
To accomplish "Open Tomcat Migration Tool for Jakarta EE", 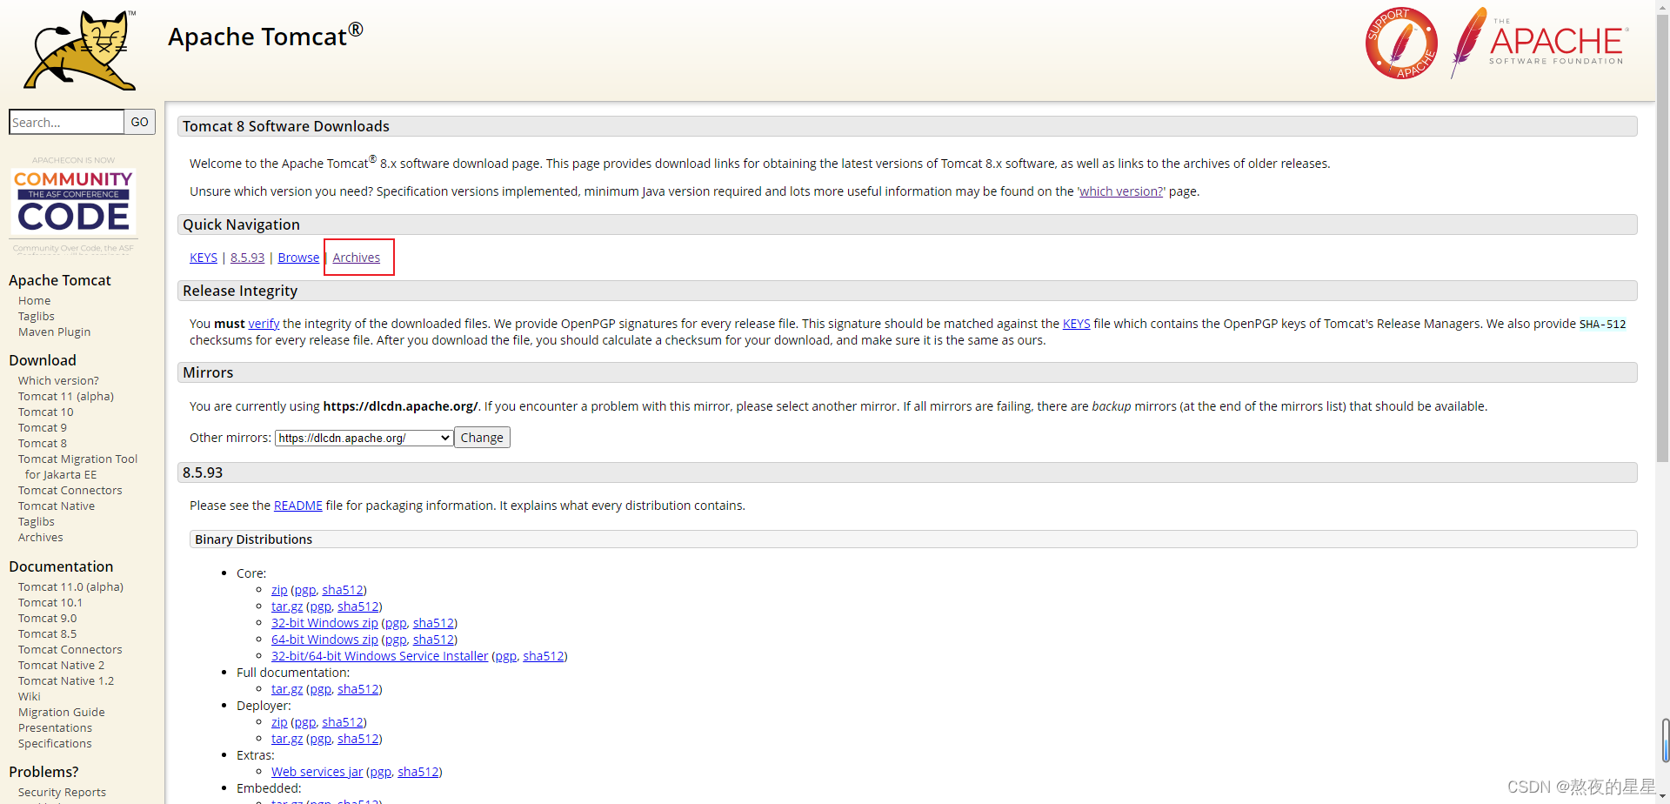I will [77, 467].
